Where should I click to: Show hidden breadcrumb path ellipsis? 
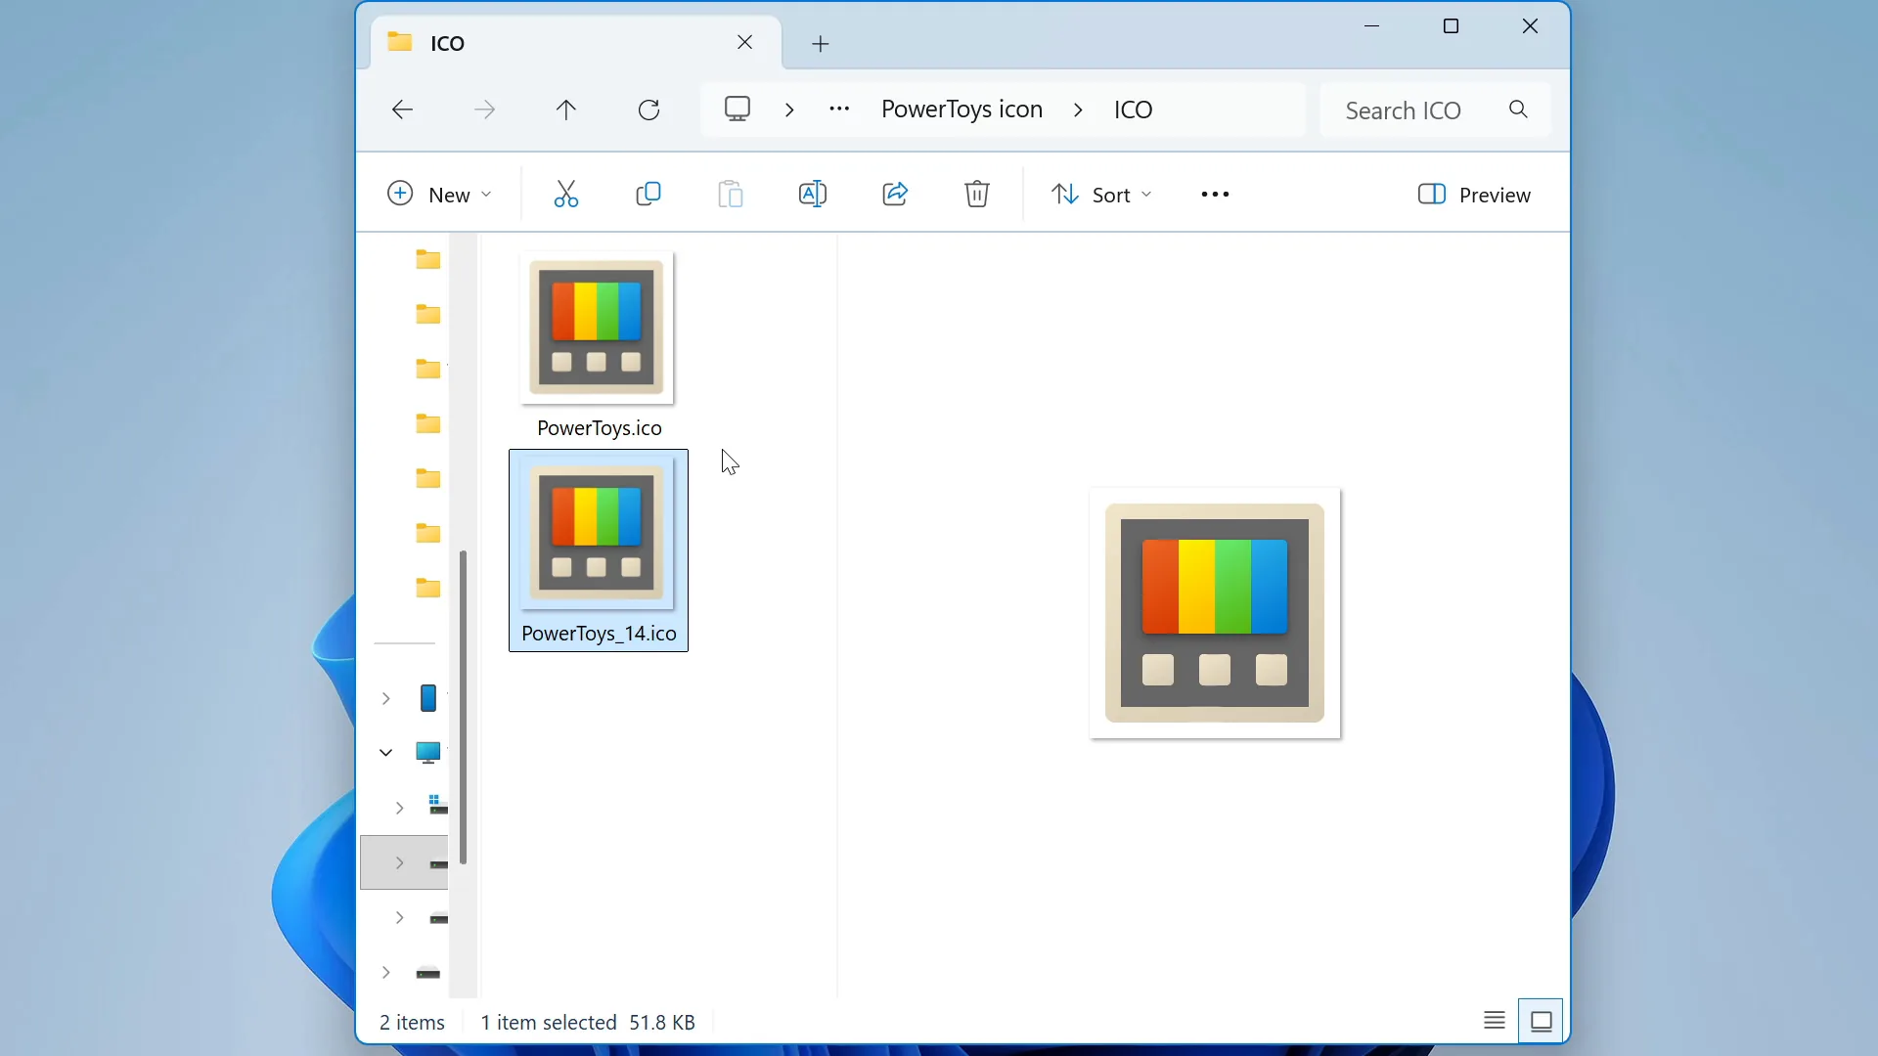[x=839, y=109]
